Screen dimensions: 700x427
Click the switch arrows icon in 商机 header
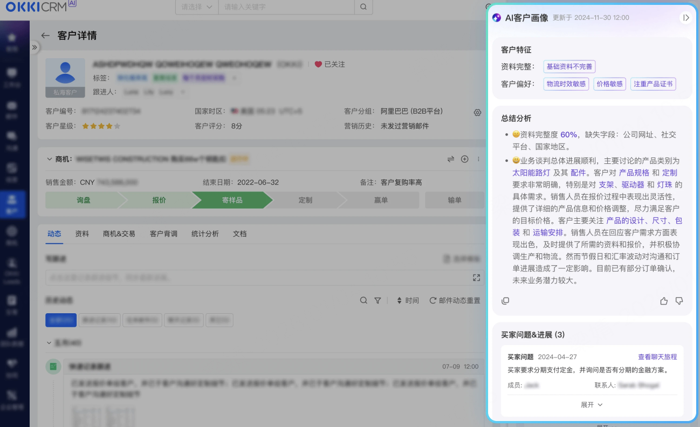[451, 159]
